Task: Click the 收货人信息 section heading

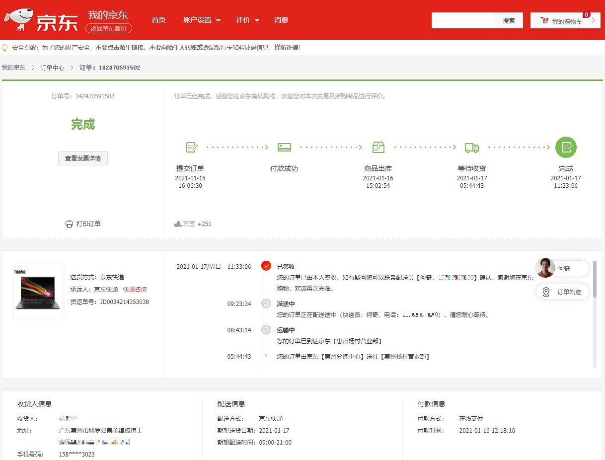Action: (x=35, y=404)
